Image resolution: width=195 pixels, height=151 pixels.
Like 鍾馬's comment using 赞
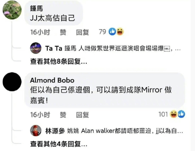click(63, 32)
